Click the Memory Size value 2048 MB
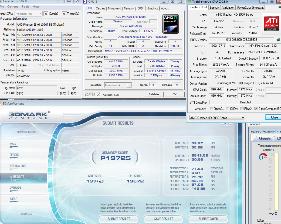The width and height of the screenshot is (281, 224). coord(220,77)
